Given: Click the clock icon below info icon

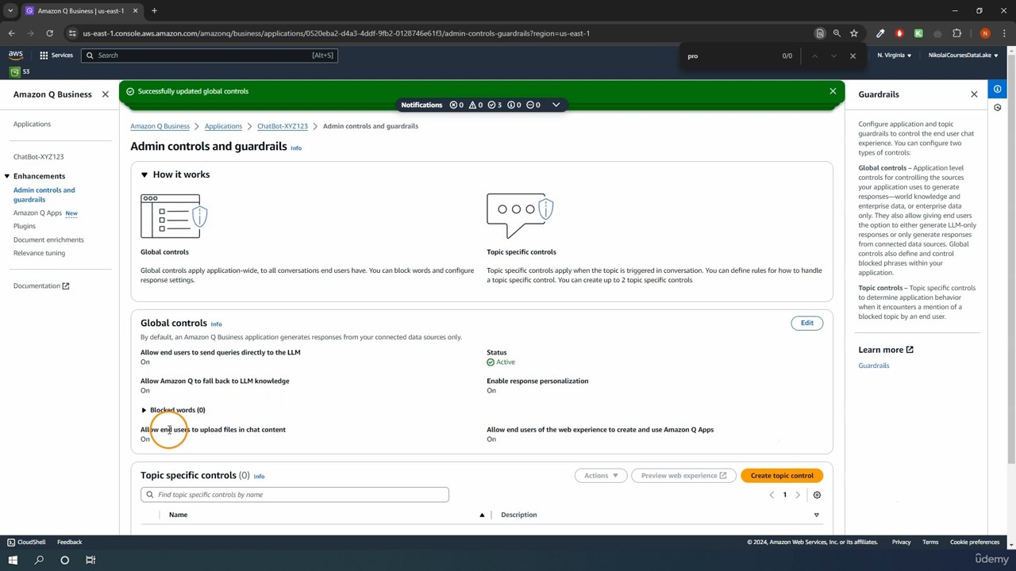Looking at the screenshot, I should pyautogui.click(x=998, y=108).
